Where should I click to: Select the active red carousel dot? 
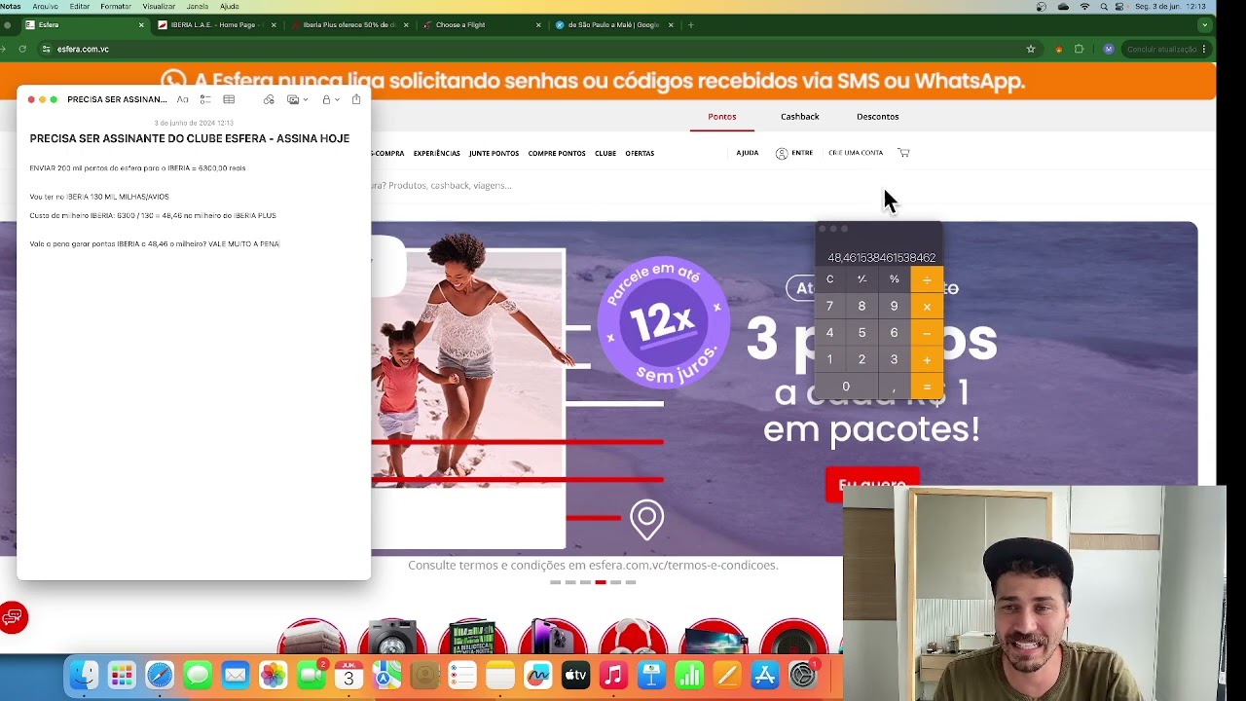point(601,582)
